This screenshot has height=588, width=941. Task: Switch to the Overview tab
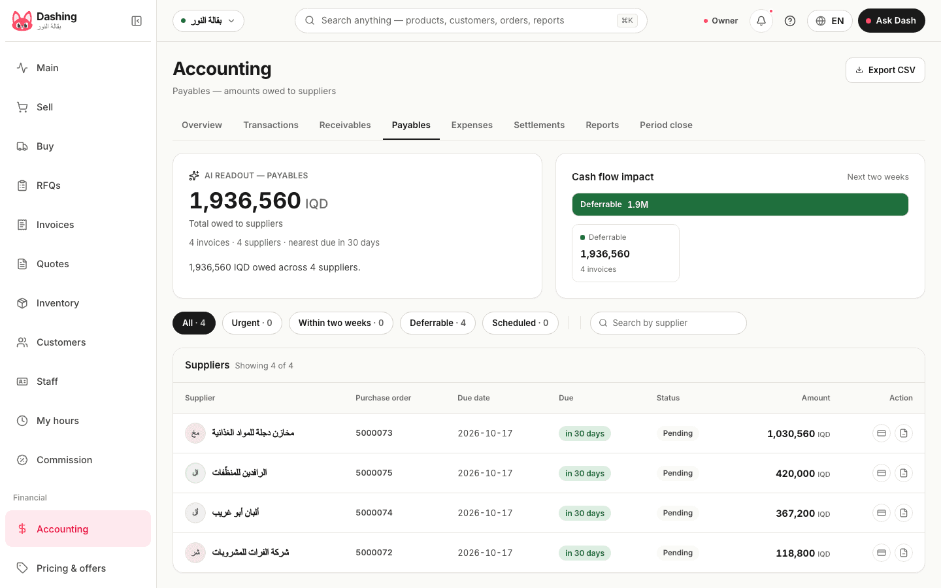click(202, 125)
